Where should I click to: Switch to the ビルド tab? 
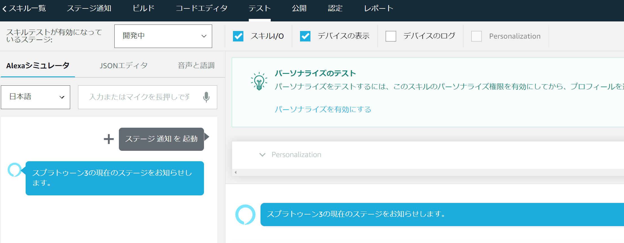pos(144,8)
